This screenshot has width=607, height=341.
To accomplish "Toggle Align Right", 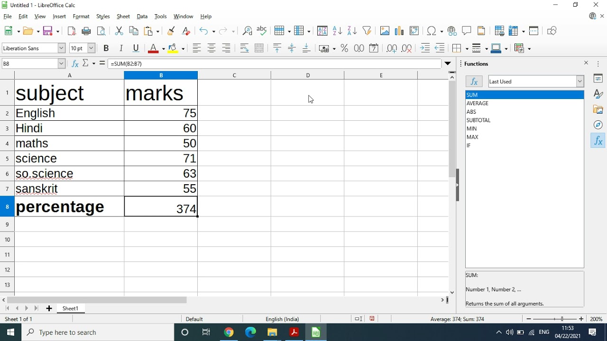I will point(226,48).
